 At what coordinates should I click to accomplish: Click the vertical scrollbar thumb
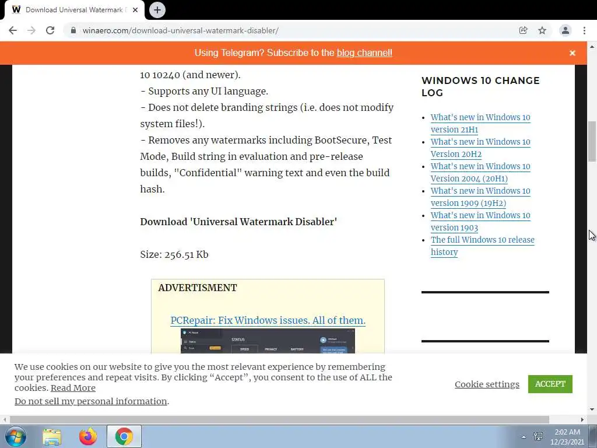592,141
